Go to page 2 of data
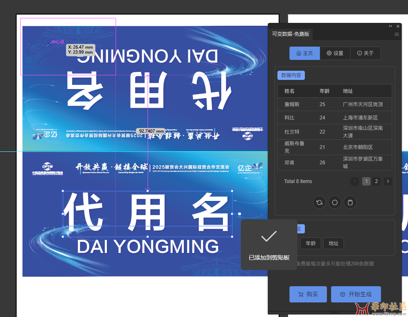The image size is (408, 317). pyautogui.click(x=376, y=181)
